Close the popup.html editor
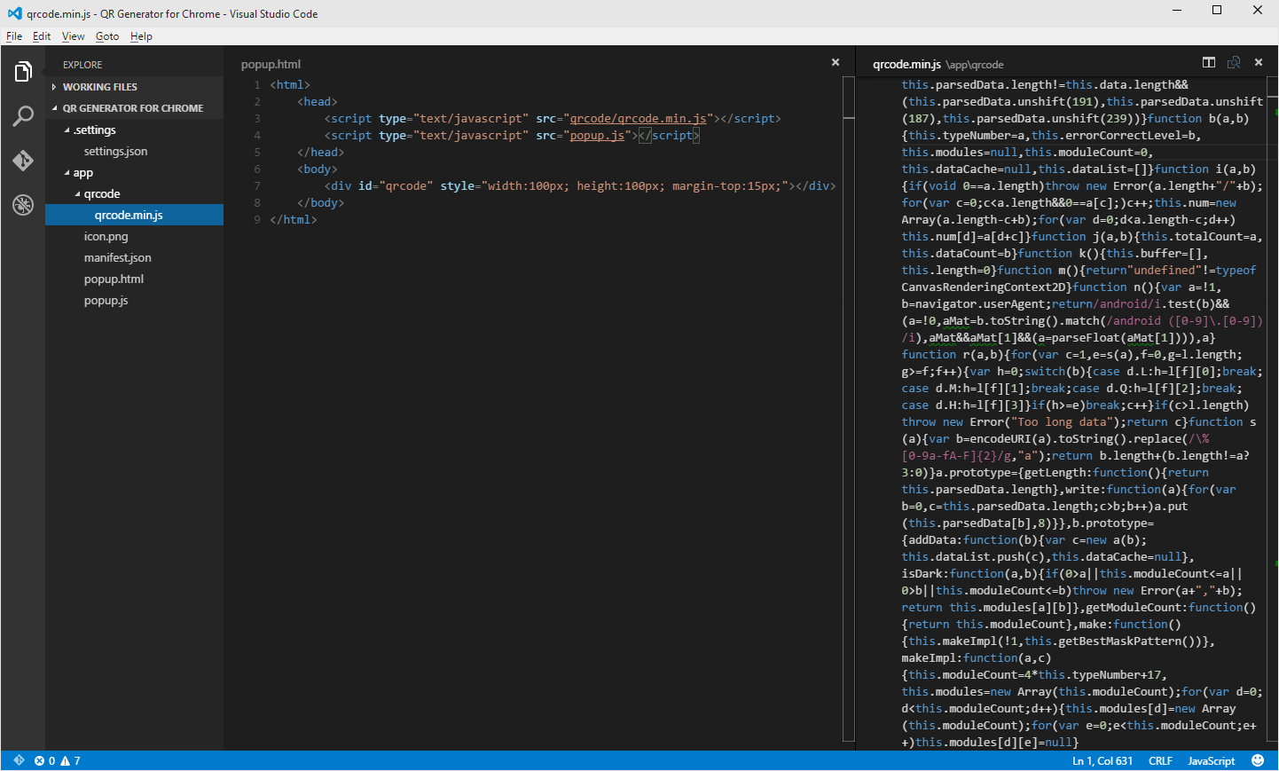The image size is (1279, 771). 835,62
